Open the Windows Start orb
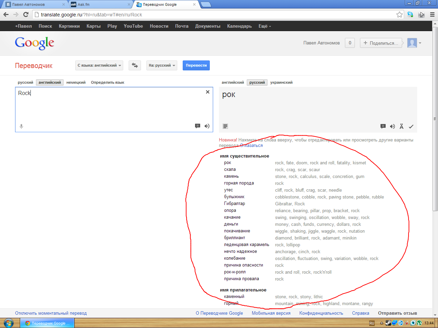The height and width of the screenshot is (328, 438). pyautogui.click(x=9, y=323)
